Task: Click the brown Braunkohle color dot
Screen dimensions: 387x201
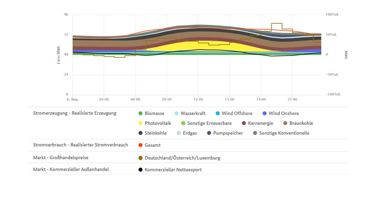Action: point(285,123)
